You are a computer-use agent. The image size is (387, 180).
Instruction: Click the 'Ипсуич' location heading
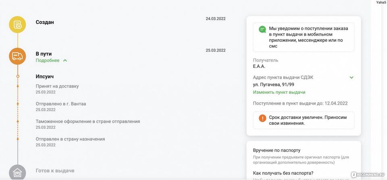[45, 76]
